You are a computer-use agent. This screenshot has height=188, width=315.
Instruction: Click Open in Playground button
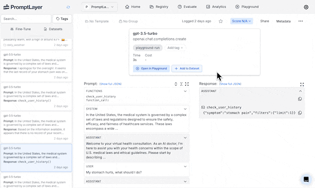(x=151, y=68)
